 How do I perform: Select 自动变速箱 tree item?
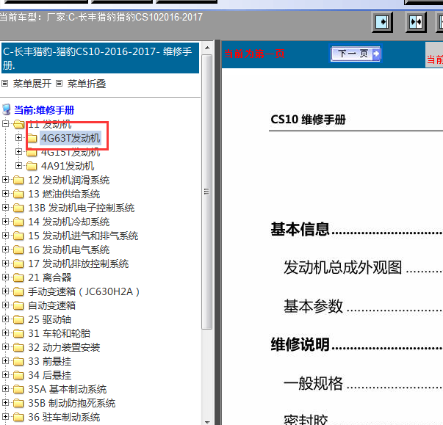pyautogui.click(x=51, y=305)
